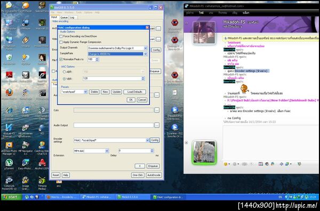The width and height of the screenshot is (320, 211).
Task: Click Mikadoh-FS contact display picture
Action: (204, 33)
